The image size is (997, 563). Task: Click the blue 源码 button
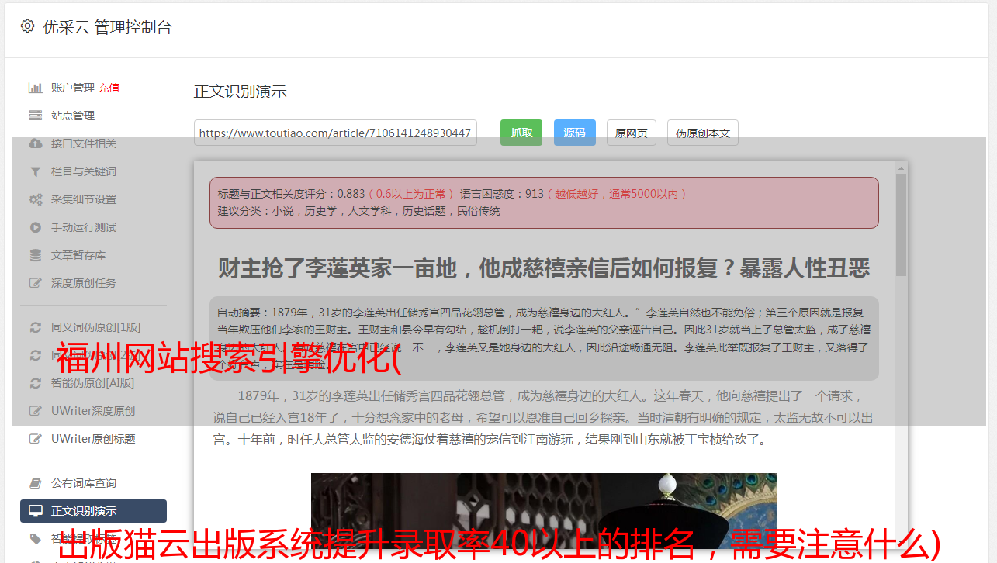pyautogui.click(x=575, y=133)
